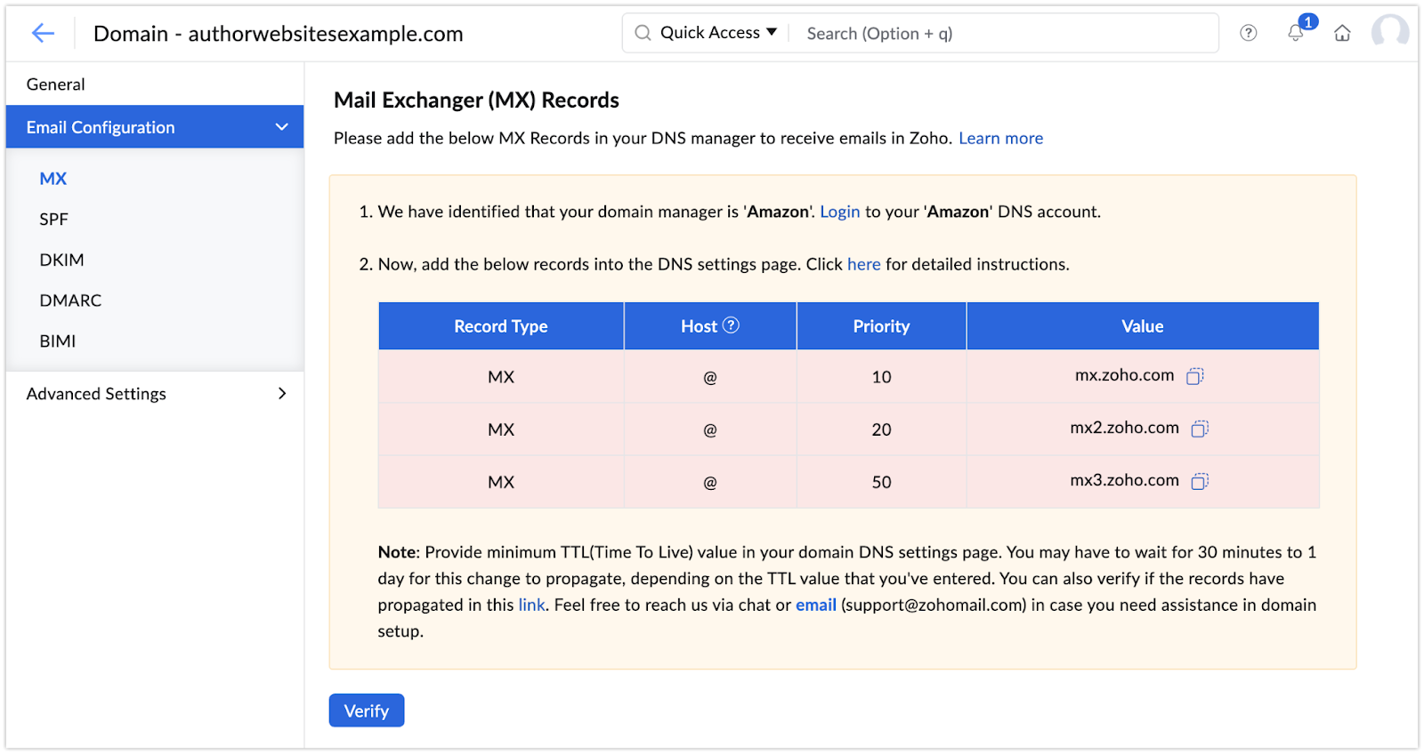Copy the mx3.zoho.com value

coord(1200,481)
